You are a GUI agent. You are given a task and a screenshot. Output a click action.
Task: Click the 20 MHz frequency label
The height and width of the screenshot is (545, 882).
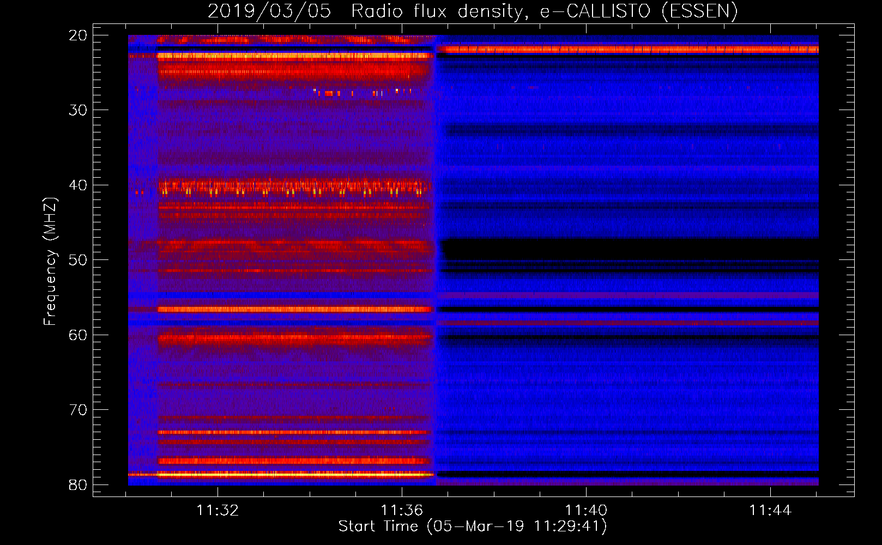click(78, 35)
